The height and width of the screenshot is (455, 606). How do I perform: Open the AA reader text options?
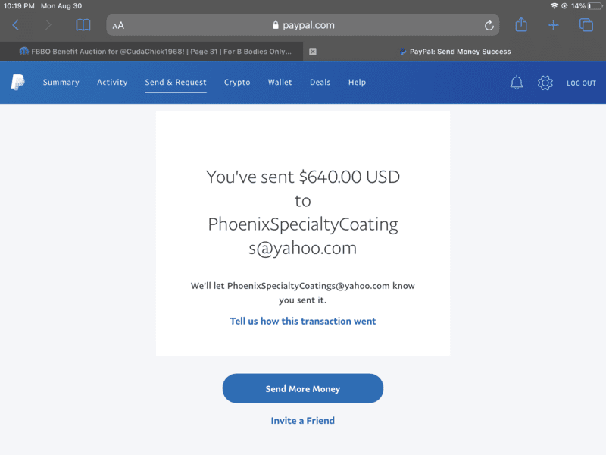(118, 25)
